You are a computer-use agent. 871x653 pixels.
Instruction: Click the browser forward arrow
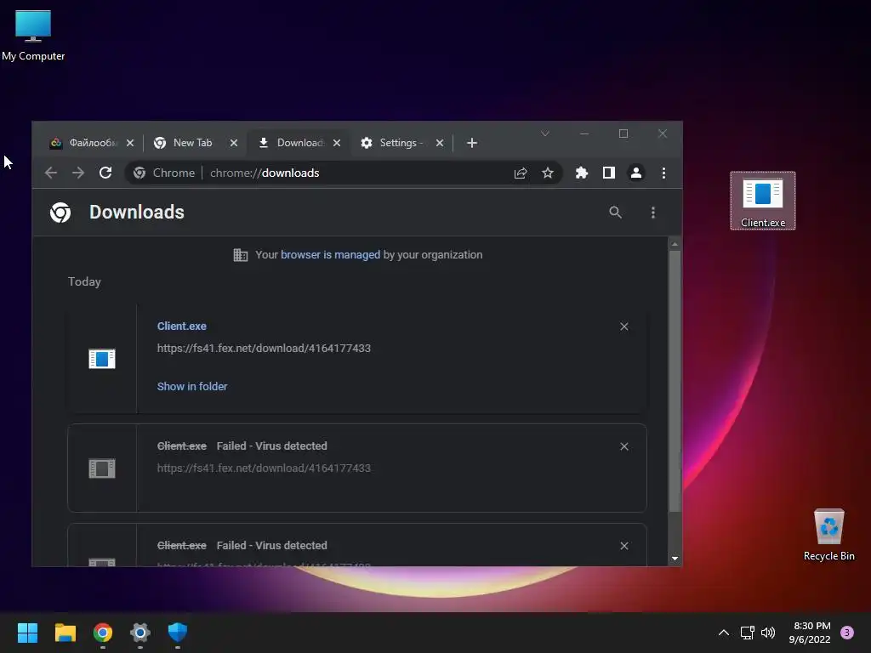tap(77, 173)
